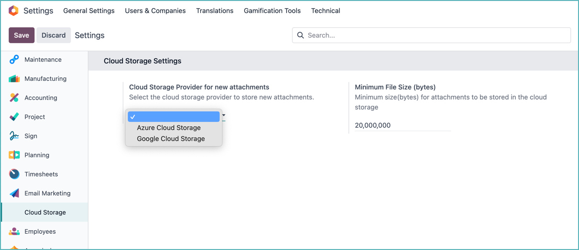Screen dimensions: 579x250
Task: Click the Odoo Settings app logo
Action: pos(14,11)
